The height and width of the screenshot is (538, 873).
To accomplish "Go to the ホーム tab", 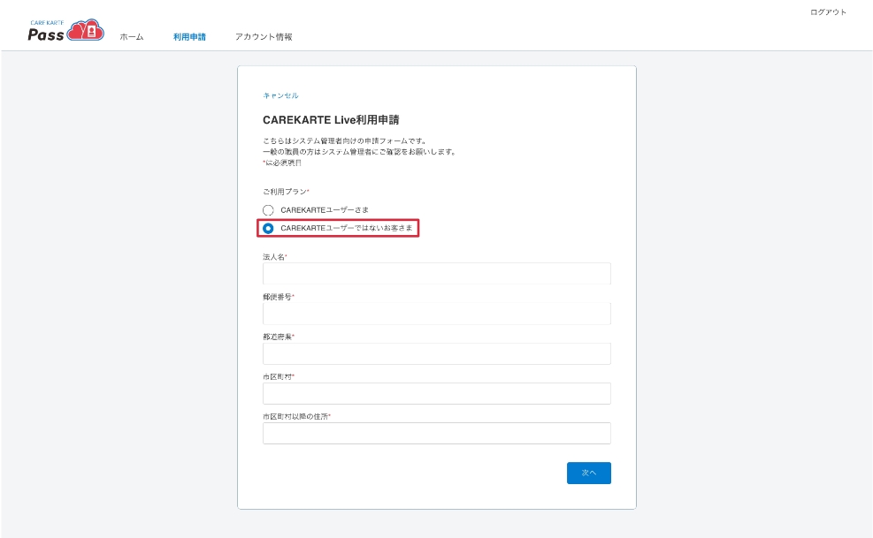I will click(132, 37).
